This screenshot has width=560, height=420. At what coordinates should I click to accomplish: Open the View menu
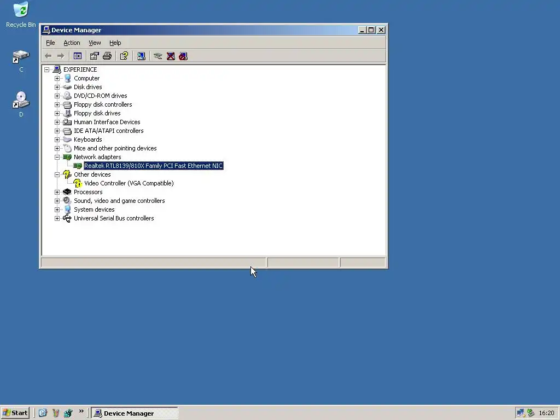[95, 43]
